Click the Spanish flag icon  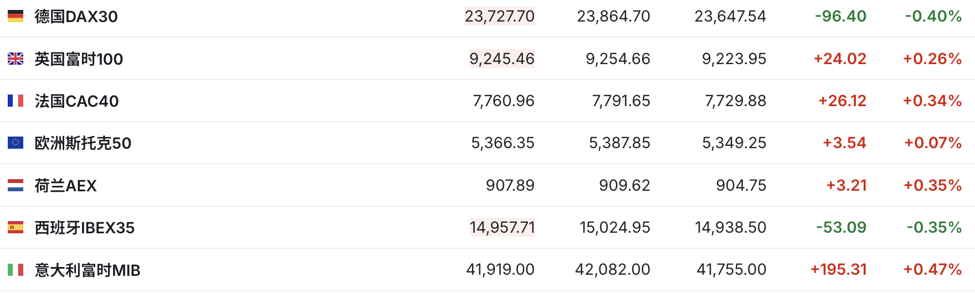click(x=16, y=227)
